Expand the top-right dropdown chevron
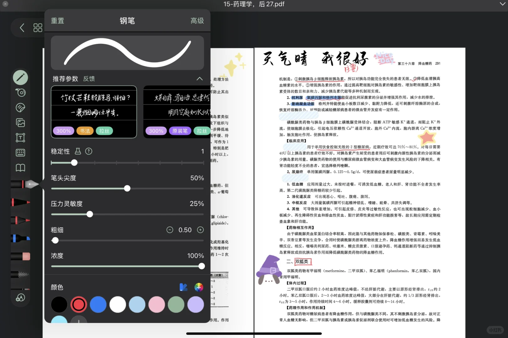 pos(502,4)
